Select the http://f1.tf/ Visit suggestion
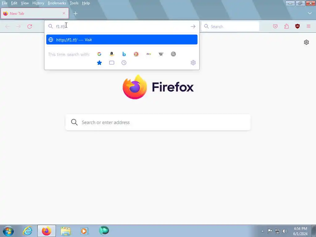 point(122,40)
